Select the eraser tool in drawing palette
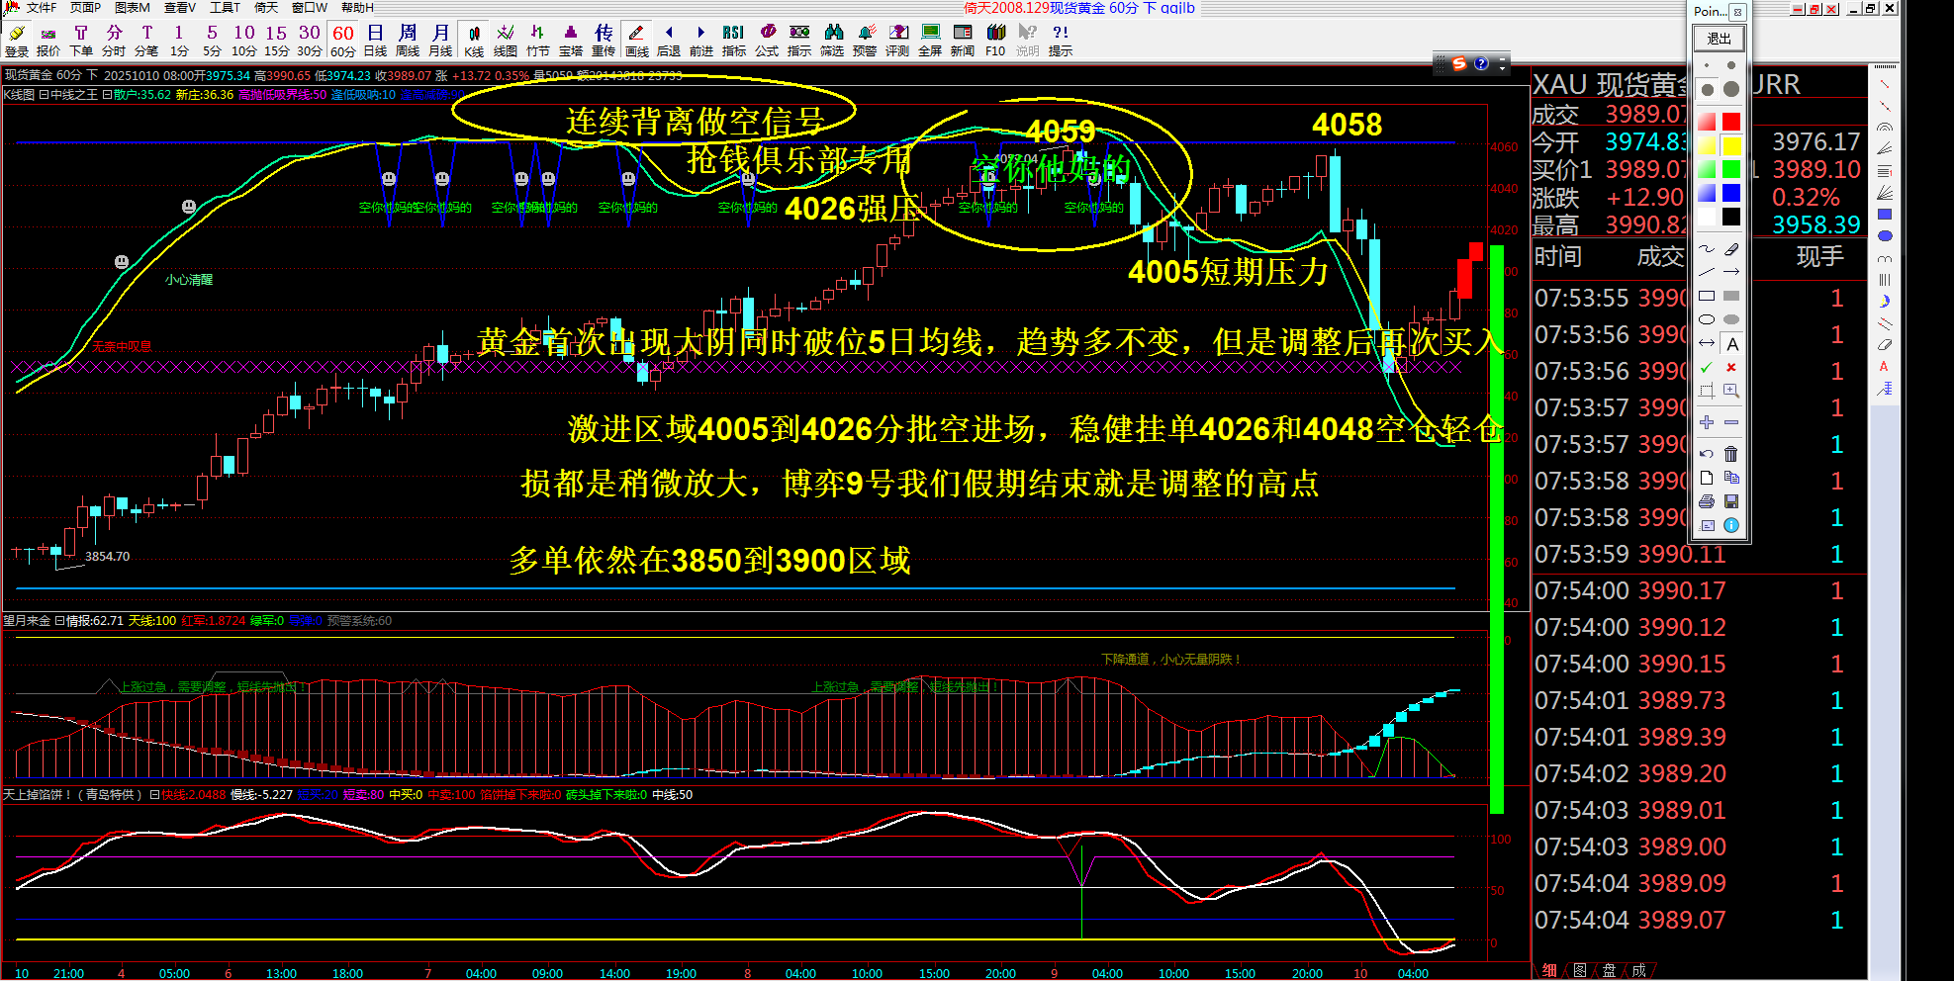This screenshot has height=981, width=1954. pyautogui.click(x=1731, y=249)
